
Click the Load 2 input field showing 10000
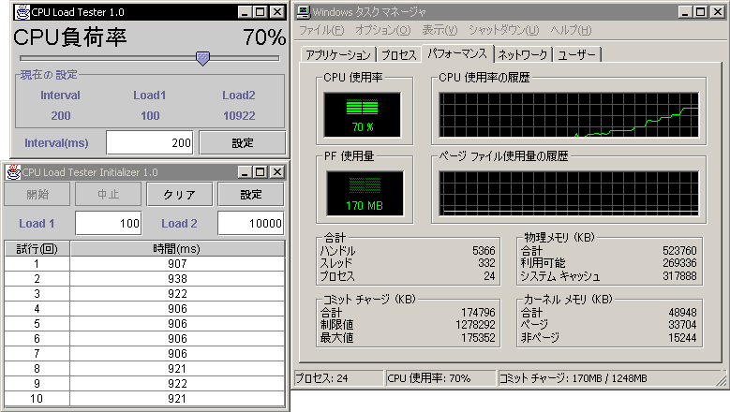[x=251, y=223]
